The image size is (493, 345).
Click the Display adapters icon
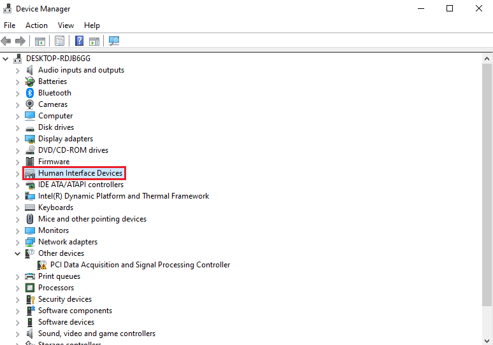tap(29, 139)
